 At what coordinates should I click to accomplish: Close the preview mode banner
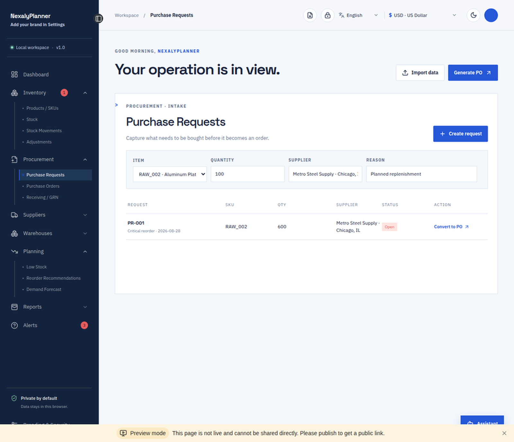tap(504, 433)
